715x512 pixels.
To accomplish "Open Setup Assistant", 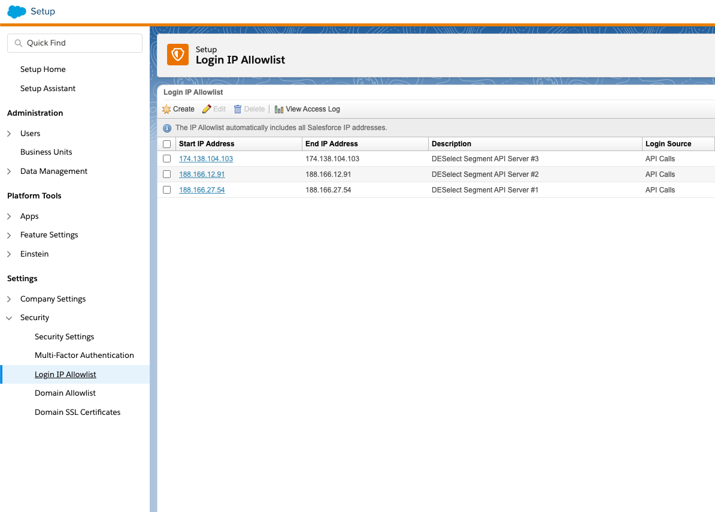I will click(48, 89).
